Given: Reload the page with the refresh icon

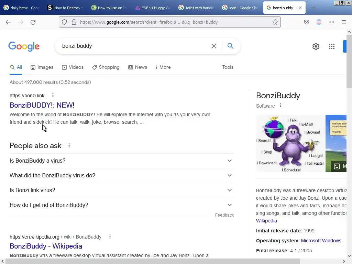Looking at the screenshot, I should point(33,22).
